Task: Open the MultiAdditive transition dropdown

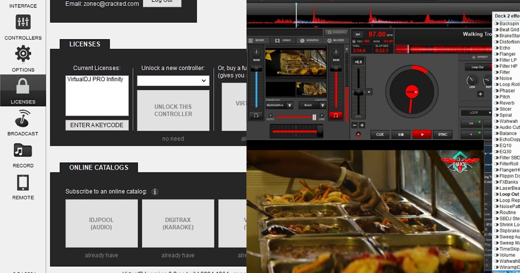Action: 279,105
